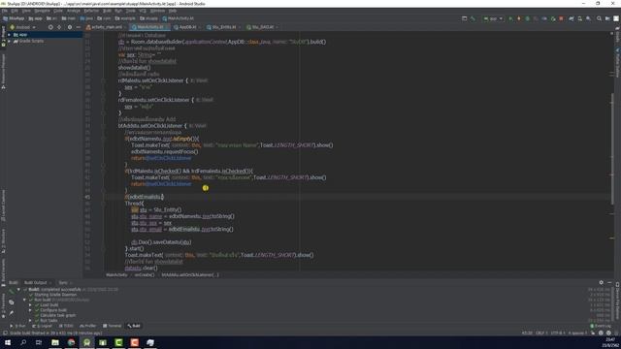Click the pin icon in Build panel sidebar

point(11,312)
